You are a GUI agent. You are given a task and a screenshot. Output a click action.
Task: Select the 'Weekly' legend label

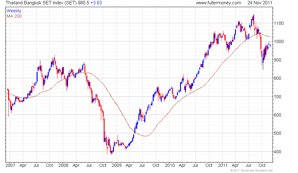14,11
